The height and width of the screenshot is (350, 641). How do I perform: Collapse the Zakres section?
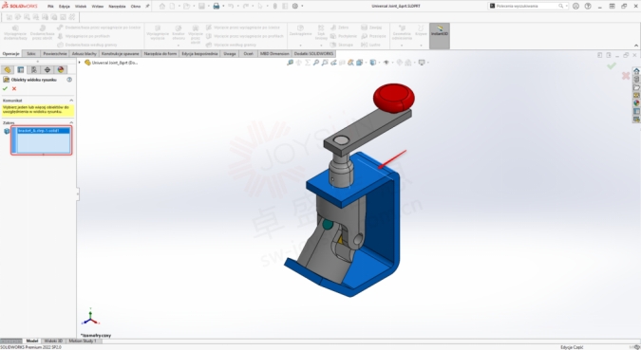[71, 122]
